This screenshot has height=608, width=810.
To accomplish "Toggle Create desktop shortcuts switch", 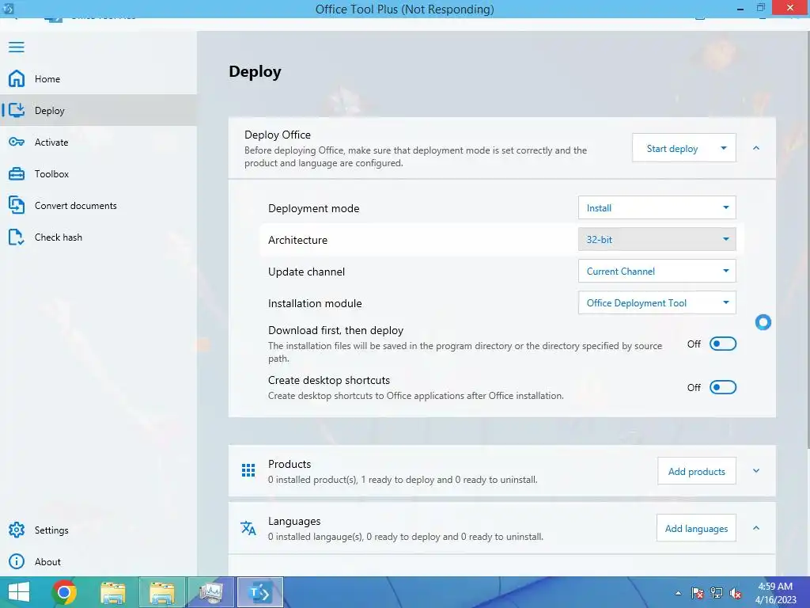I will (723, 387).
